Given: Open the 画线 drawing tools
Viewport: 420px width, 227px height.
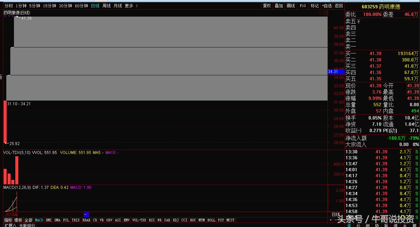Looking at the screenshot, I should [x=291, y=6].
